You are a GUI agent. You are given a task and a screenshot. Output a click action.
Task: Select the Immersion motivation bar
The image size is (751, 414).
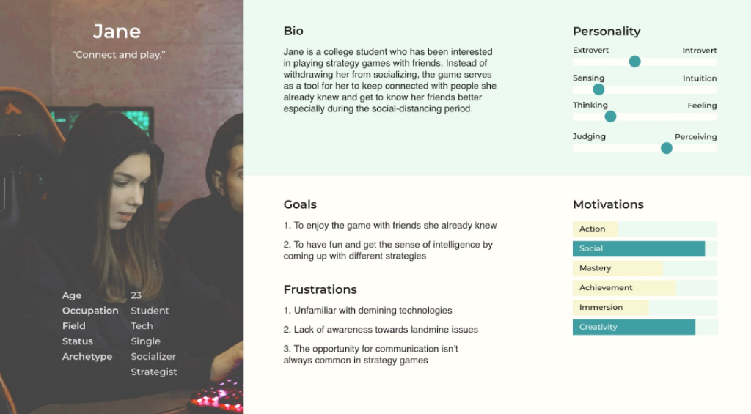click(x=645, y=307)
